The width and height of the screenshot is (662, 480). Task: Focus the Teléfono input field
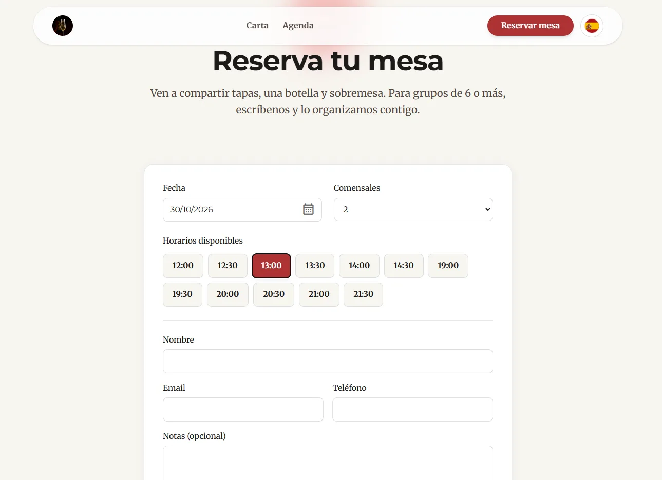412,409
